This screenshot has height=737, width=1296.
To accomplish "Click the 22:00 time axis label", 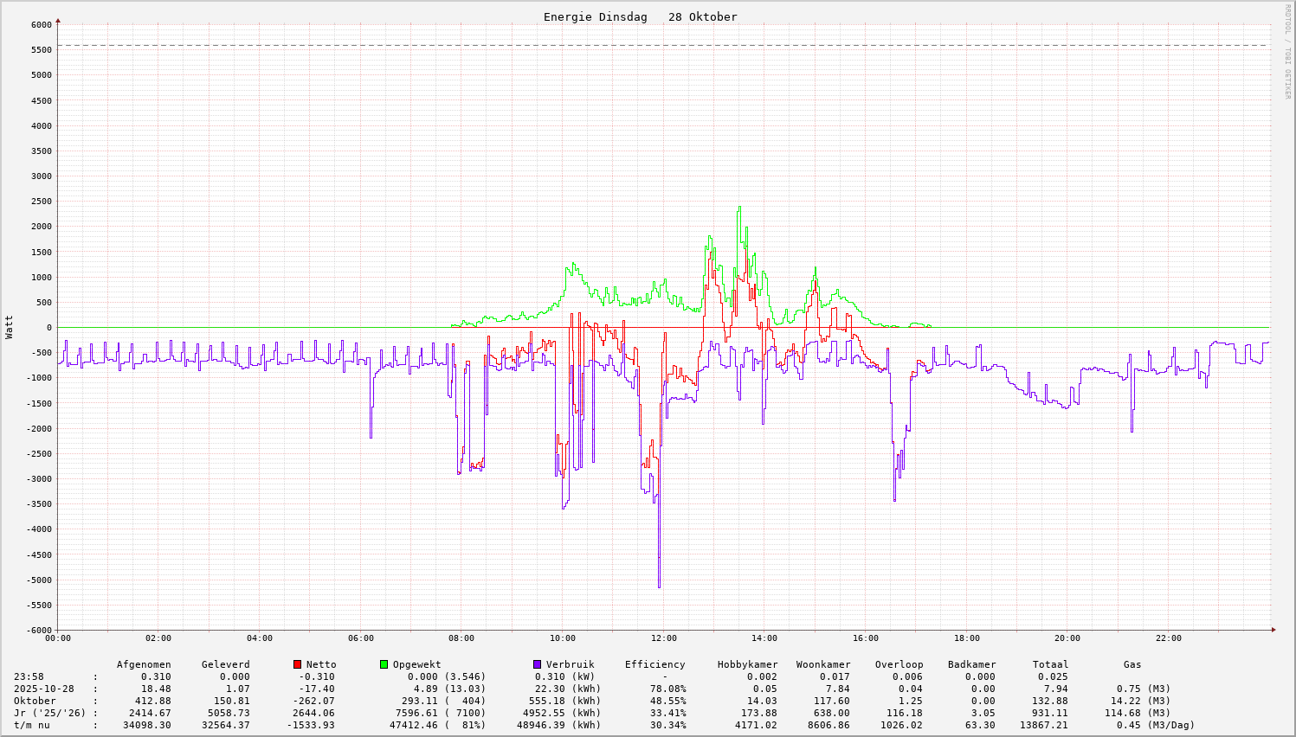I will tap(1168, 638).
